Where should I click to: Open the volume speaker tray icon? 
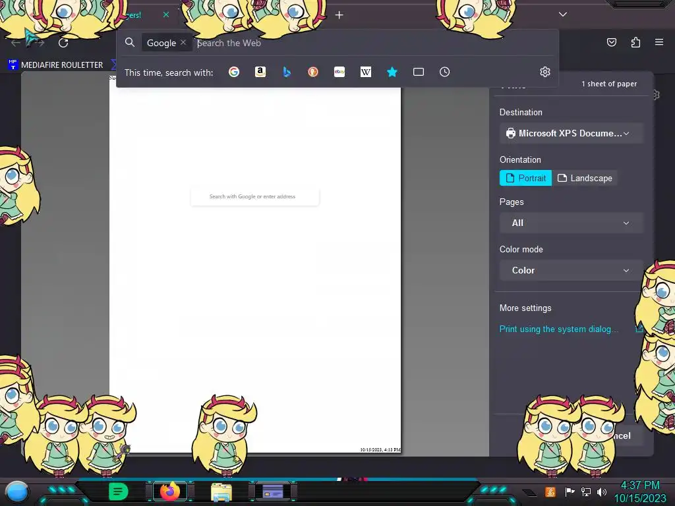pyautogui.click(x=602, y=492)
